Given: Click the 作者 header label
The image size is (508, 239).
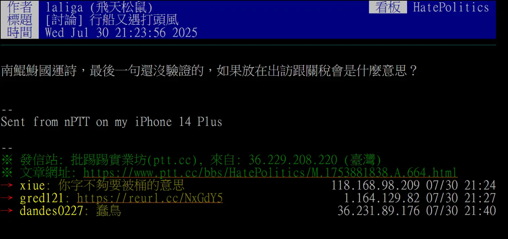Looking at the screenshot, I should click(x=20, y=7).
